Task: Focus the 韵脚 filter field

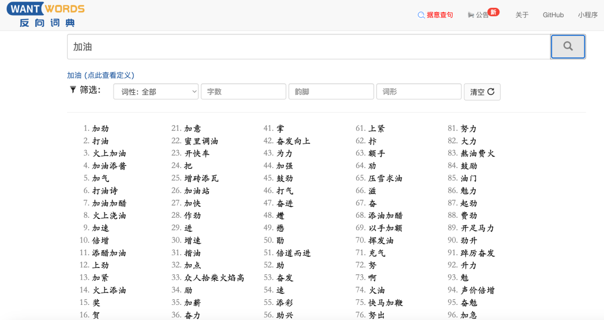Action: [331, 92]
